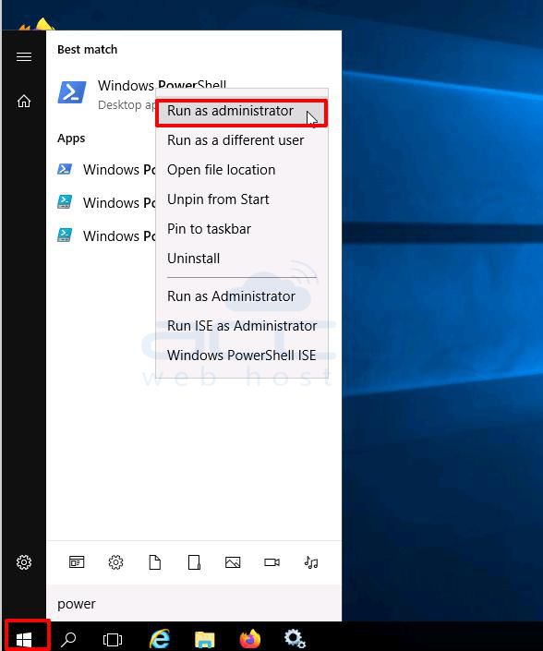Click the search box containing 'power'

[x=194, y=603]
